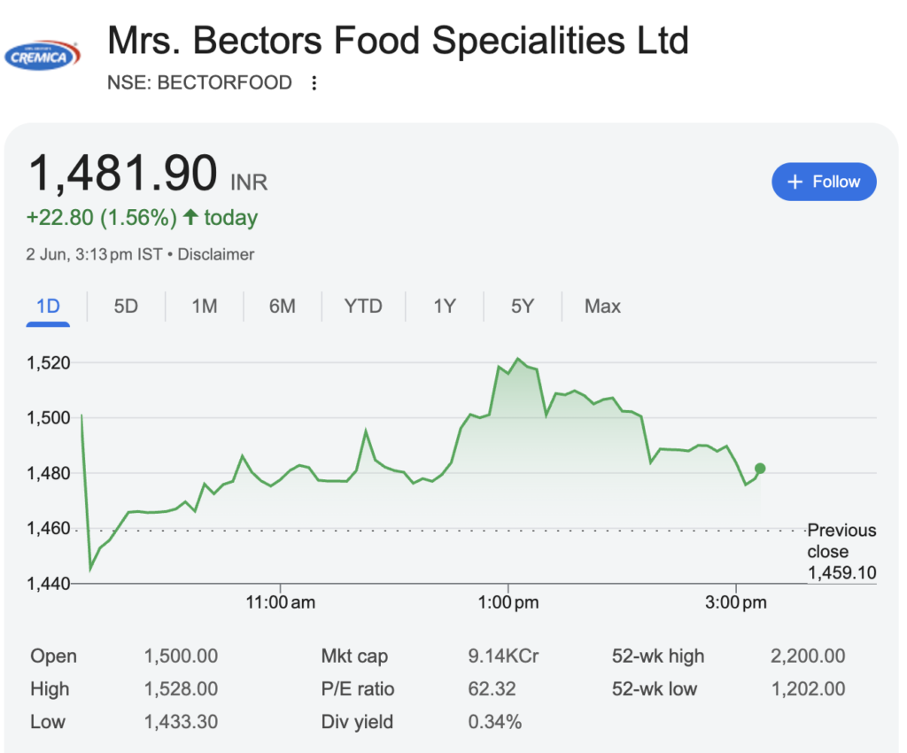Open the three-dot more options menu

pyautogui.click(x=314, y=83)
